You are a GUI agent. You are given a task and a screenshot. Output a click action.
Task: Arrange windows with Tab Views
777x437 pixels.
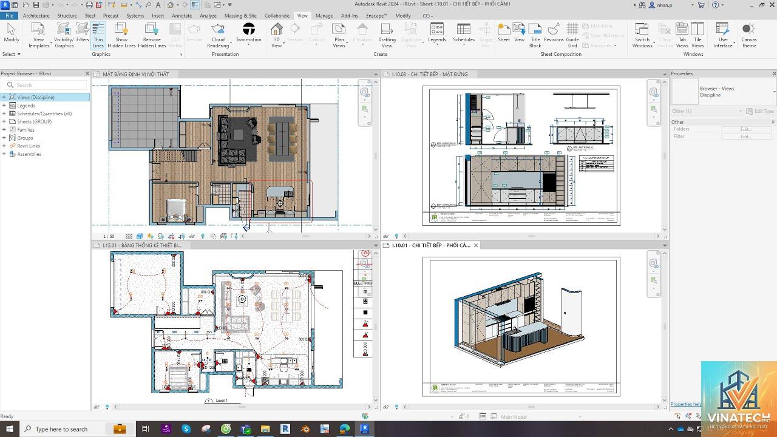(682, 36)
